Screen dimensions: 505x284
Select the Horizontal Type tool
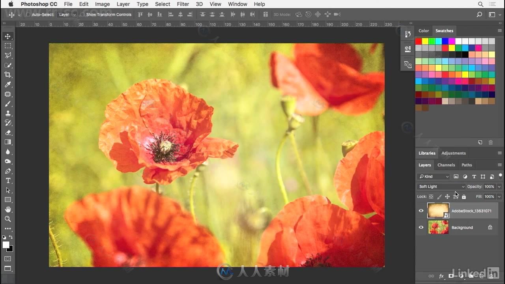8,181
